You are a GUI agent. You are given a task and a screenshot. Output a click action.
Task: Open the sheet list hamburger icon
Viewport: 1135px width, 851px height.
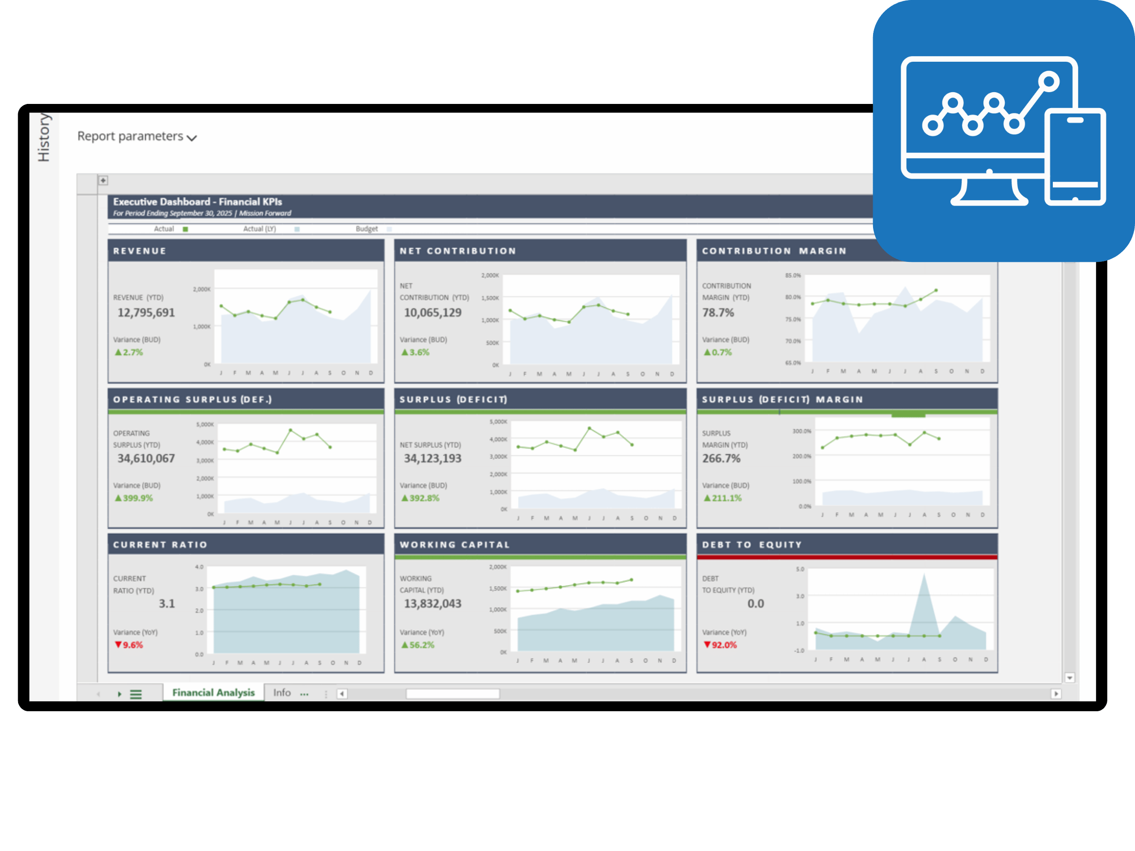pyautogui.click(x=136, y=694)
